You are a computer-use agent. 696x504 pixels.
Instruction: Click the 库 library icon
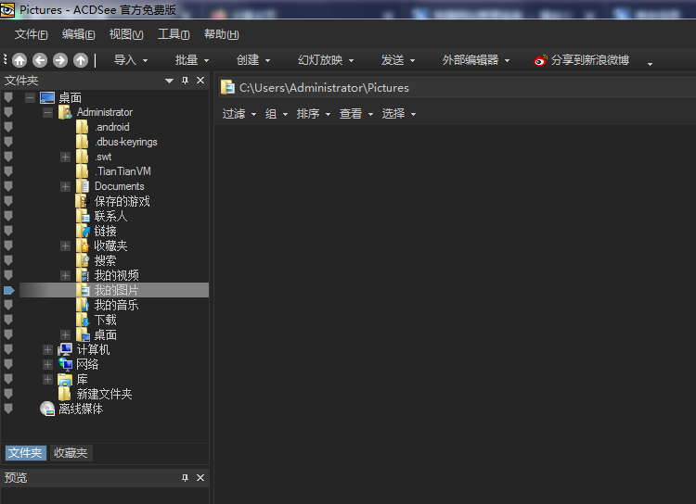pyautogui.click(x=65, y=380)
